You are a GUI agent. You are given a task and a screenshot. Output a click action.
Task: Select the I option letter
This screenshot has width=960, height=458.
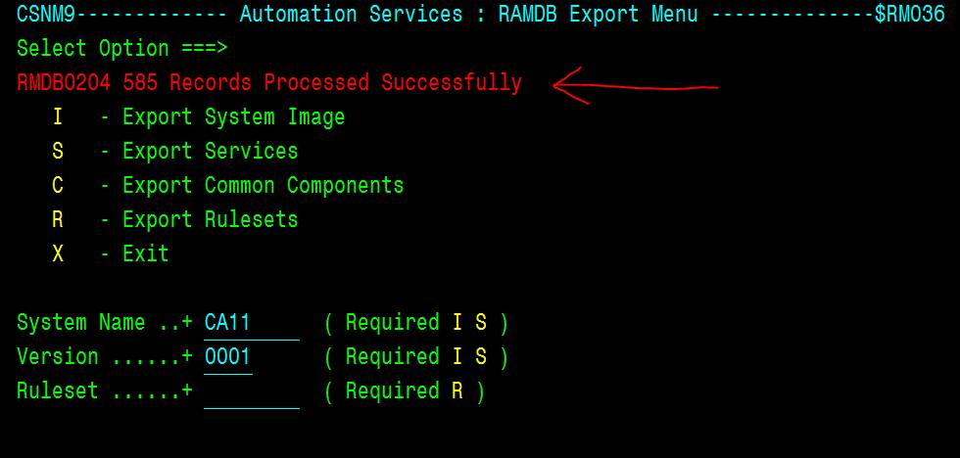tap(58, 116)
